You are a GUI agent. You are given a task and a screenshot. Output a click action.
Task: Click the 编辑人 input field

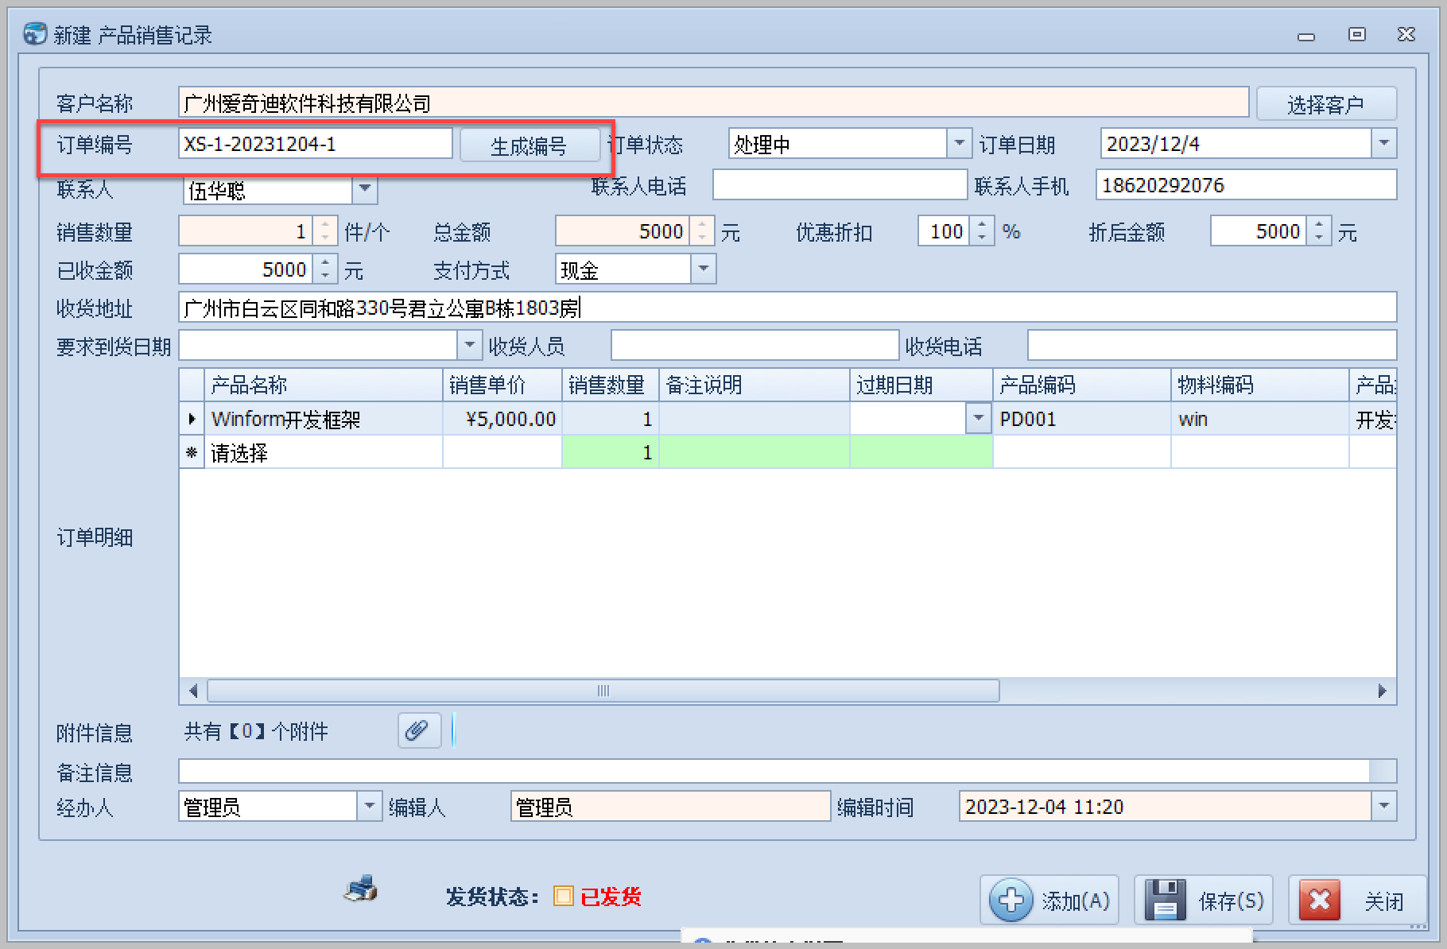pyautogui.click(x=670, y=807)
